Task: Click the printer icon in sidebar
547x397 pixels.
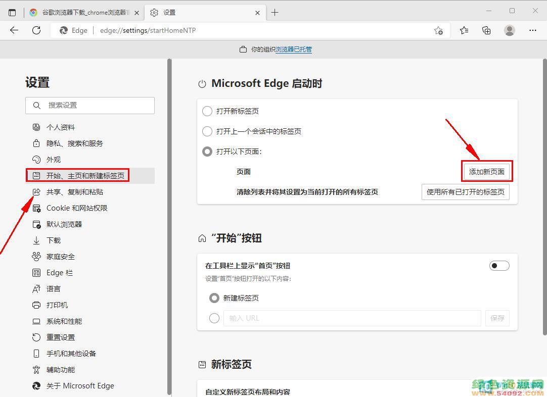Action: [36, 305]
